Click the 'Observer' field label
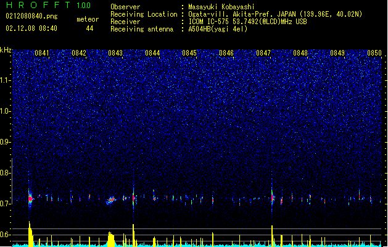The width and height of the screenshot is (388, 247). pos(125,7)
